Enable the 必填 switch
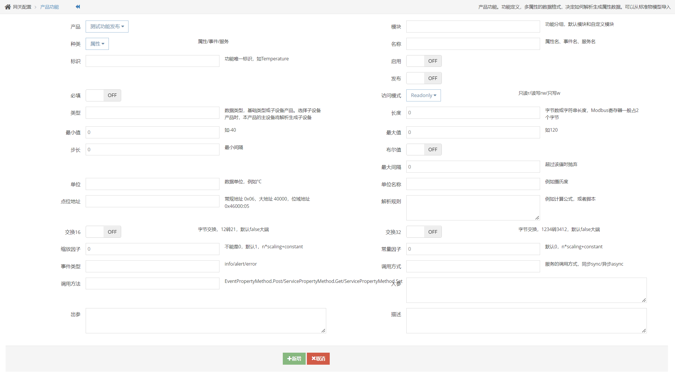Image resolution: width=675 pixels, height=377 pixels. tap(103, 95)
